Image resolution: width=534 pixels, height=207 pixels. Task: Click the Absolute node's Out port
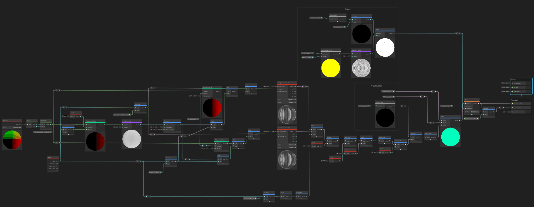[307, 196]
